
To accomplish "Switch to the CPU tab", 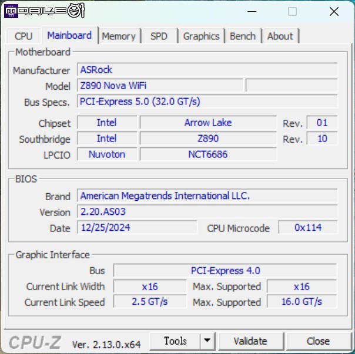I will click(x=24, y=36).
